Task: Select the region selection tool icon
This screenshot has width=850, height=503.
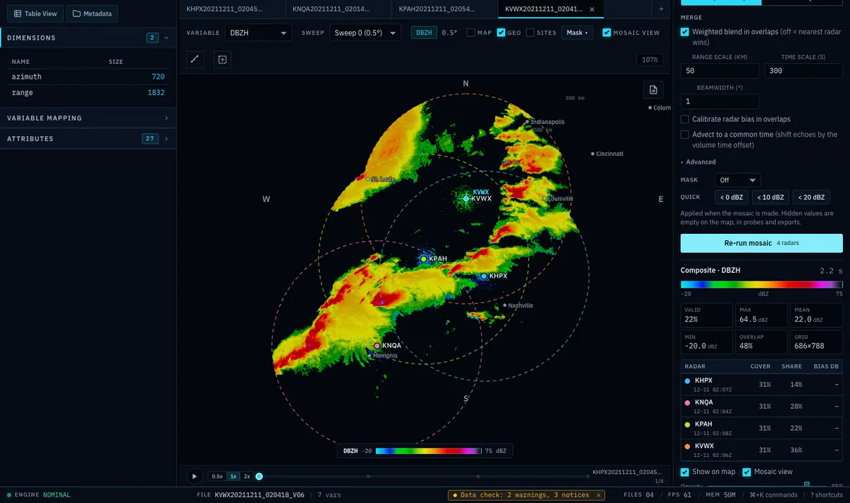Action: [x=222, y=60]
